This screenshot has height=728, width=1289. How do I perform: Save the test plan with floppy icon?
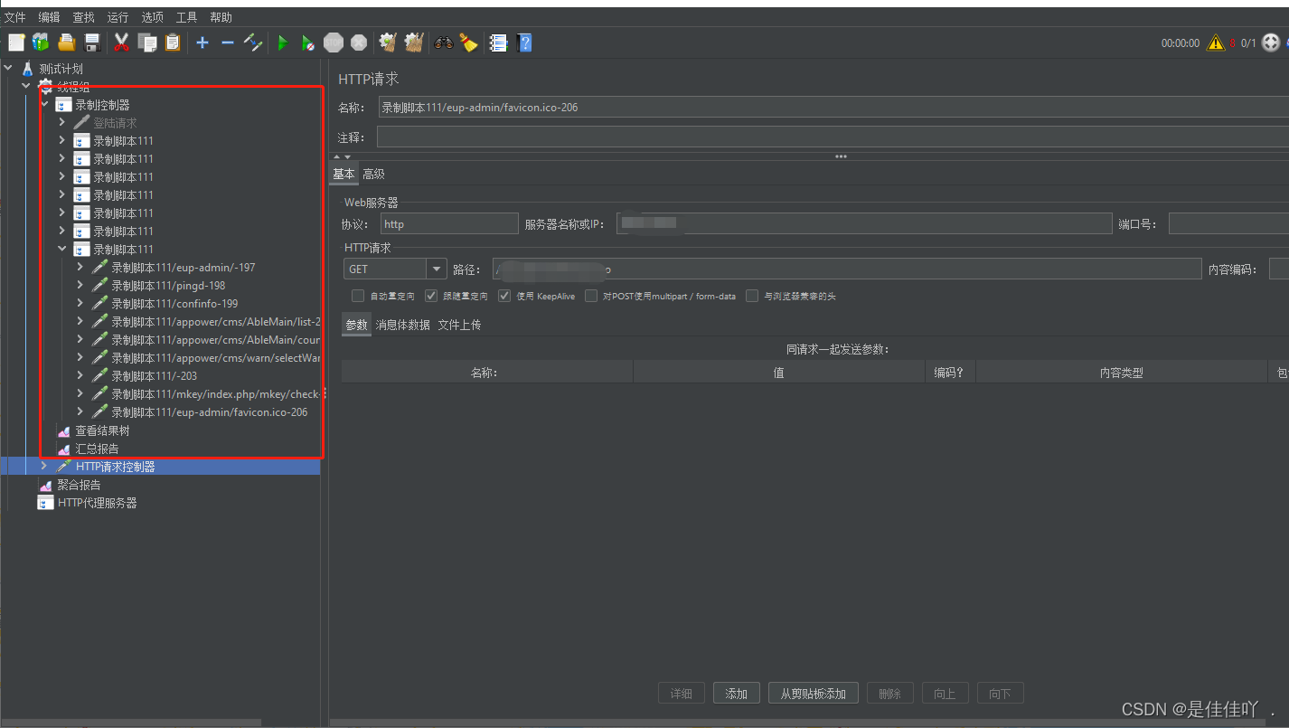pos(91,43)
